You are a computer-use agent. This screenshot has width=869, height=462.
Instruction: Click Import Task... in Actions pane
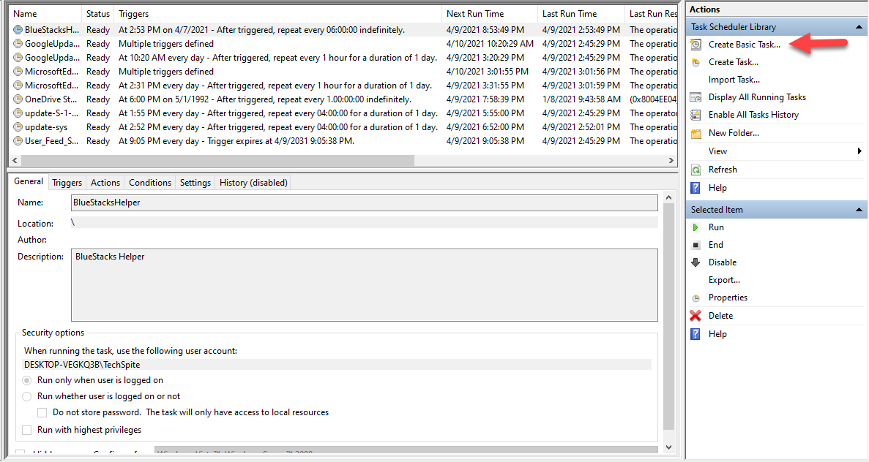point(734,80)
